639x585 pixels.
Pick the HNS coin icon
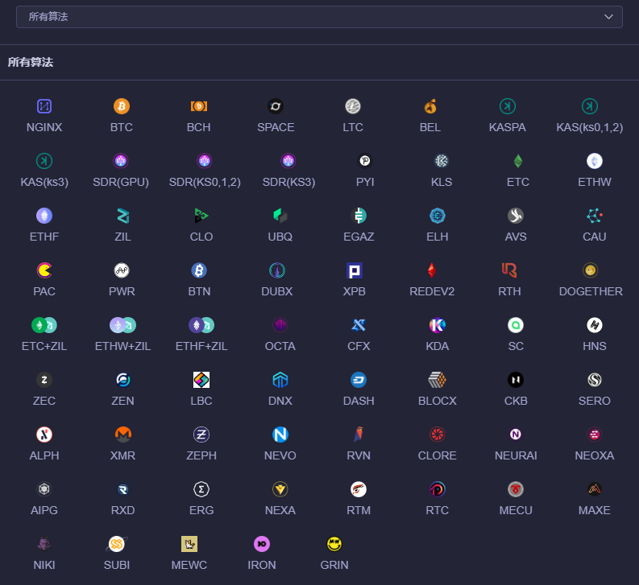pyautogui.click(x=595, y=325)
